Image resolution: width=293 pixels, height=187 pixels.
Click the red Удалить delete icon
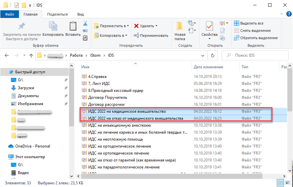(x=136, y=26)
